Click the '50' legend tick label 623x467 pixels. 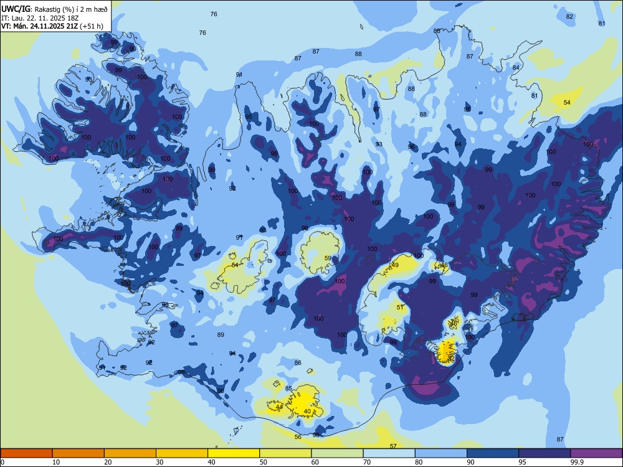click(264, 462)
